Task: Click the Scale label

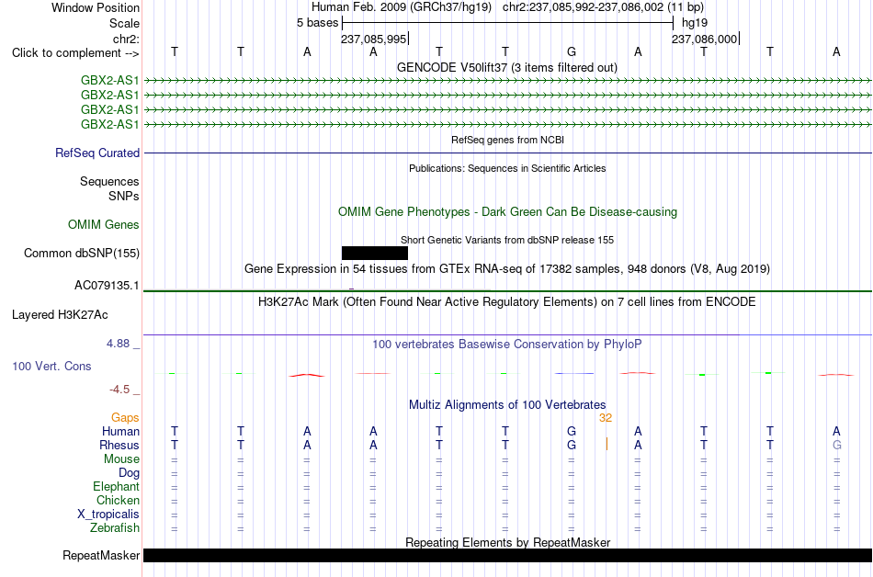Action: (x=124, y=23)
